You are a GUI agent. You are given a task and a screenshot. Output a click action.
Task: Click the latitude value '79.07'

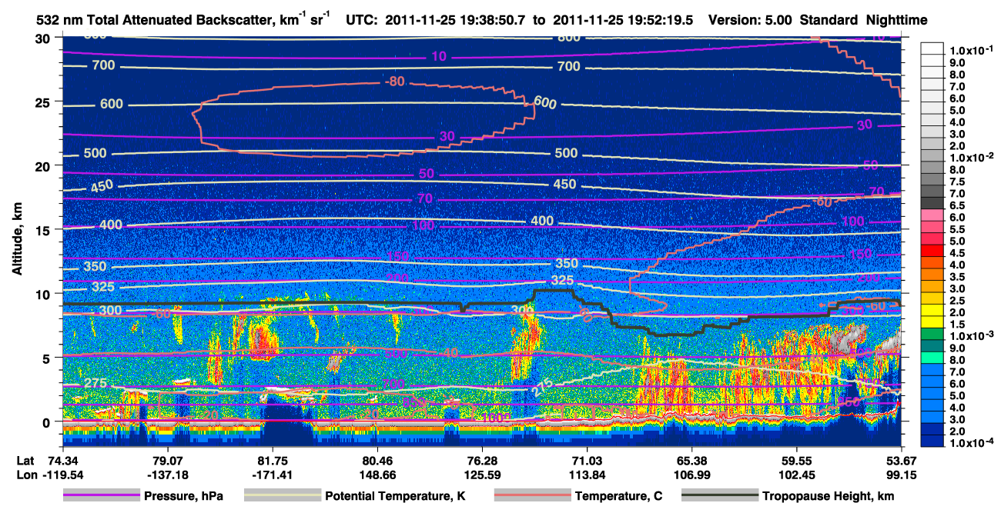[166, 461]
